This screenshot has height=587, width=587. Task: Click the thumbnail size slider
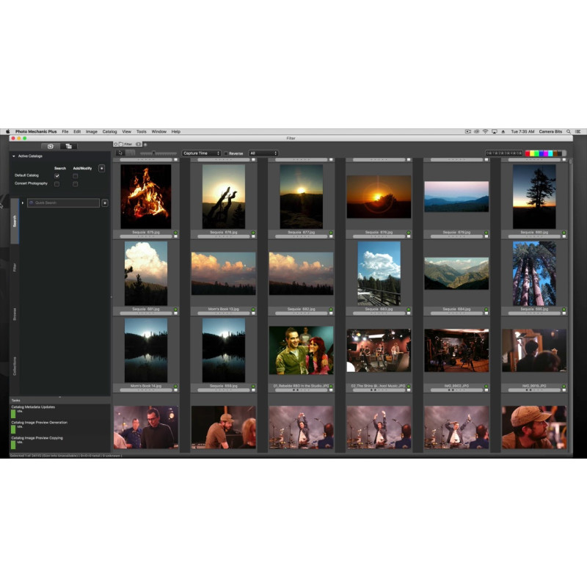pyautogui.click(x=154, y=153)
